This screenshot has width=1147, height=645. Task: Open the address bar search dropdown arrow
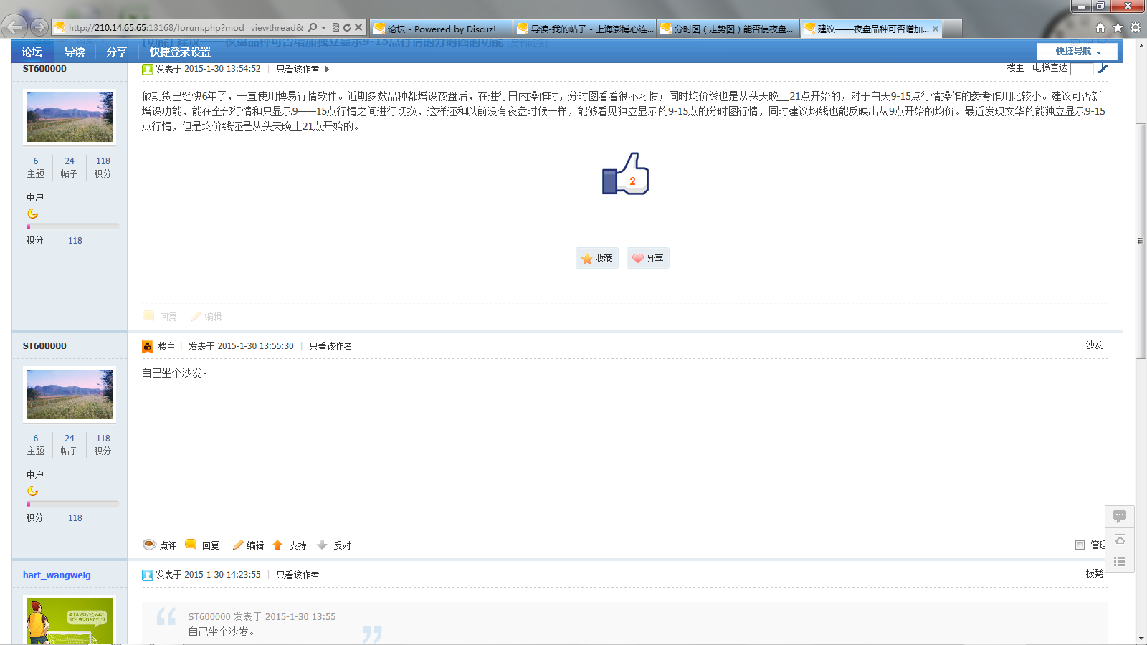pyautogui.click(x=323, y=28)
